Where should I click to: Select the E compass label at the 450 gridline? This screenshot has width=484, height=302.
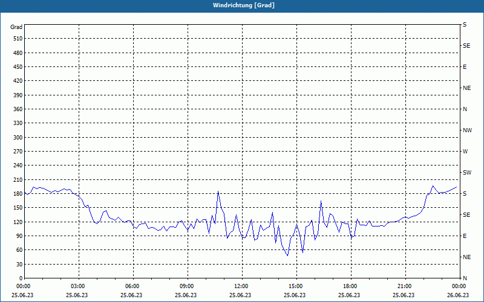(x=465, y=67)
